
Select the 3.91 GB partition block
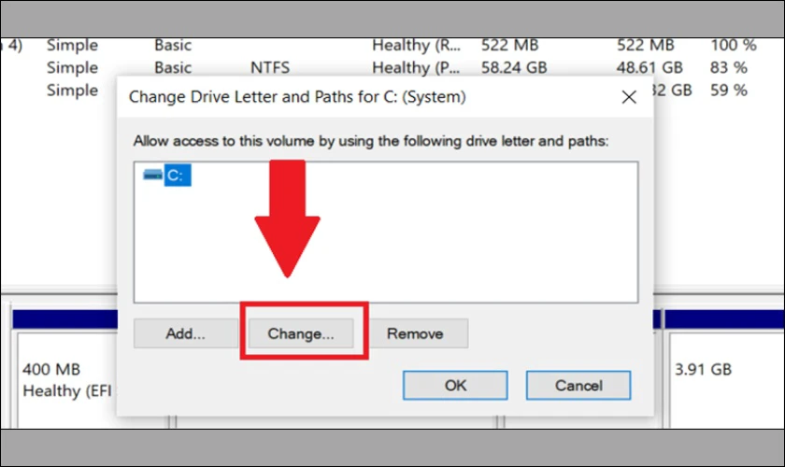pos(726,379)
